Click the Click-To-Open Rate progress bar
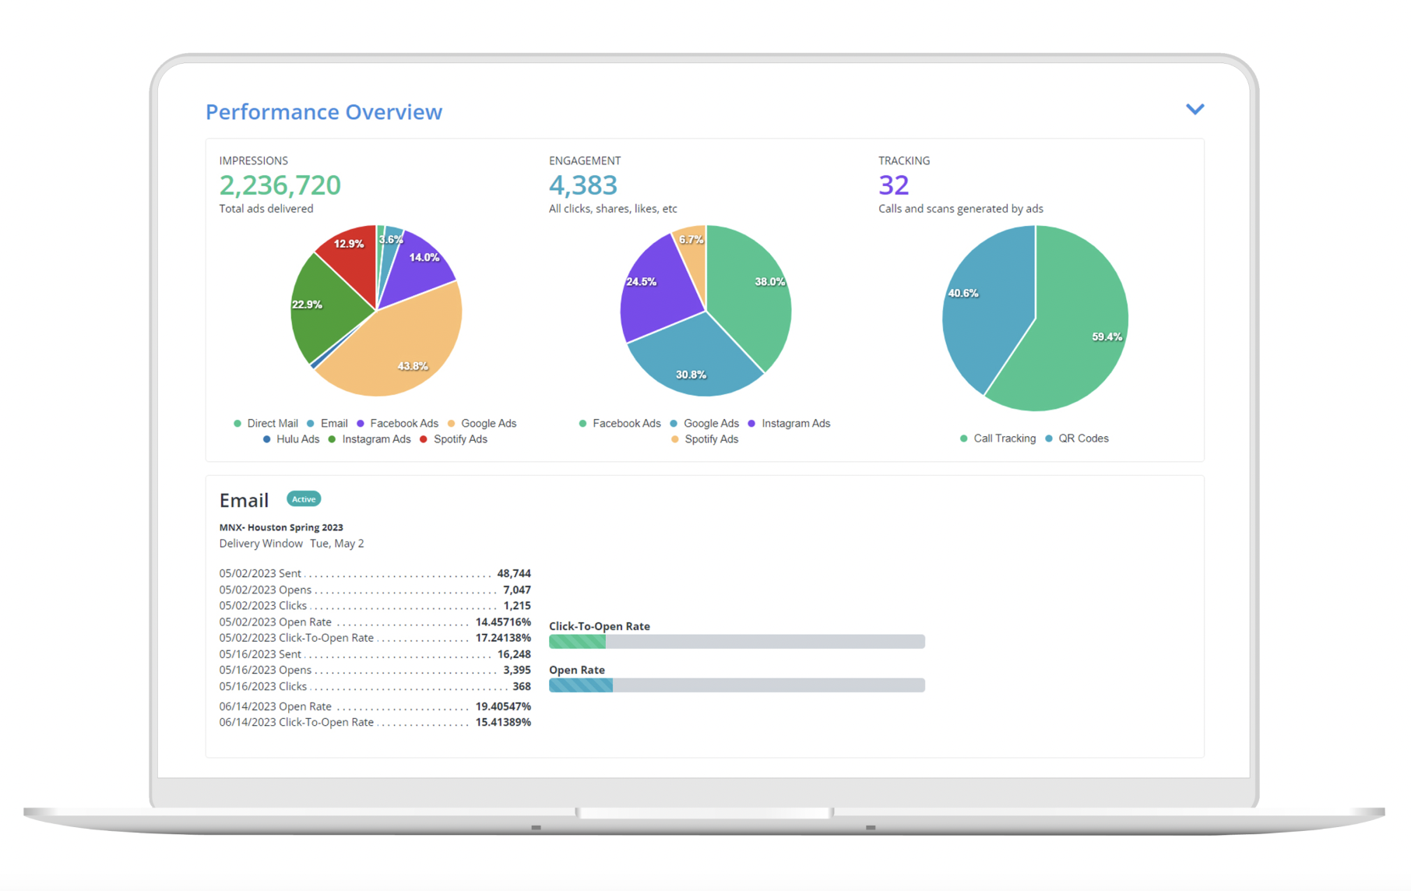This screenshot has height=891, width=1411. click(x=736, y=642)
